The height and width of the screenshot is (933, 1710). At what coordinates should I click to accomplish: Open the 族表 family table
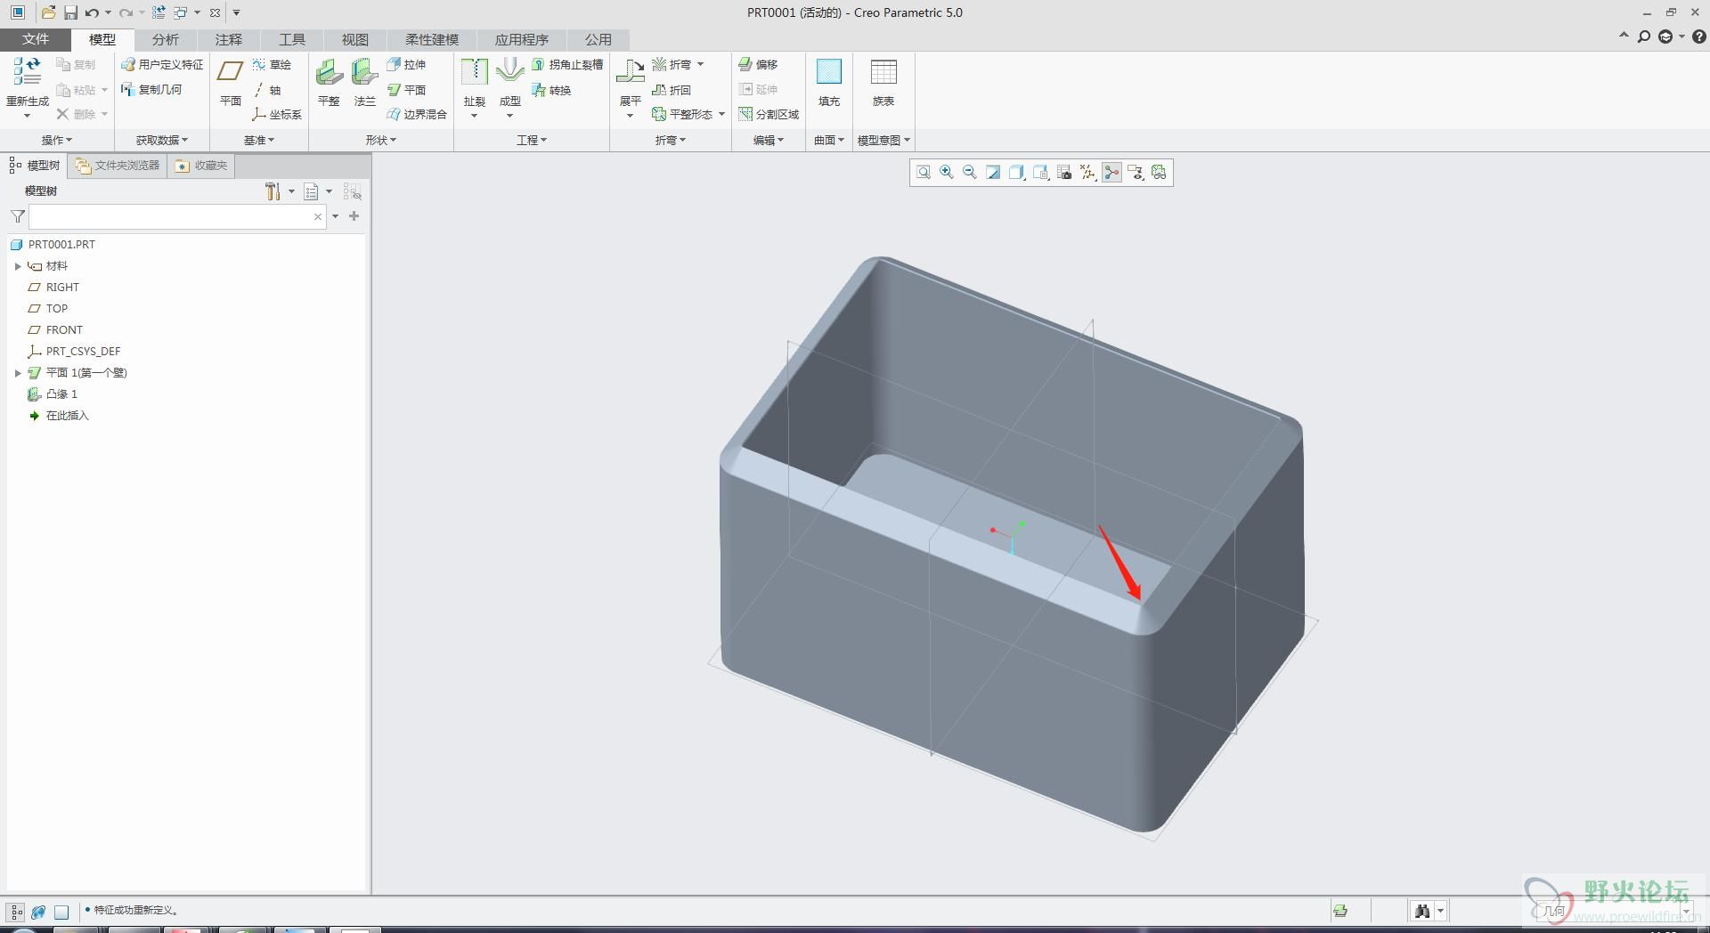[883, 82]
